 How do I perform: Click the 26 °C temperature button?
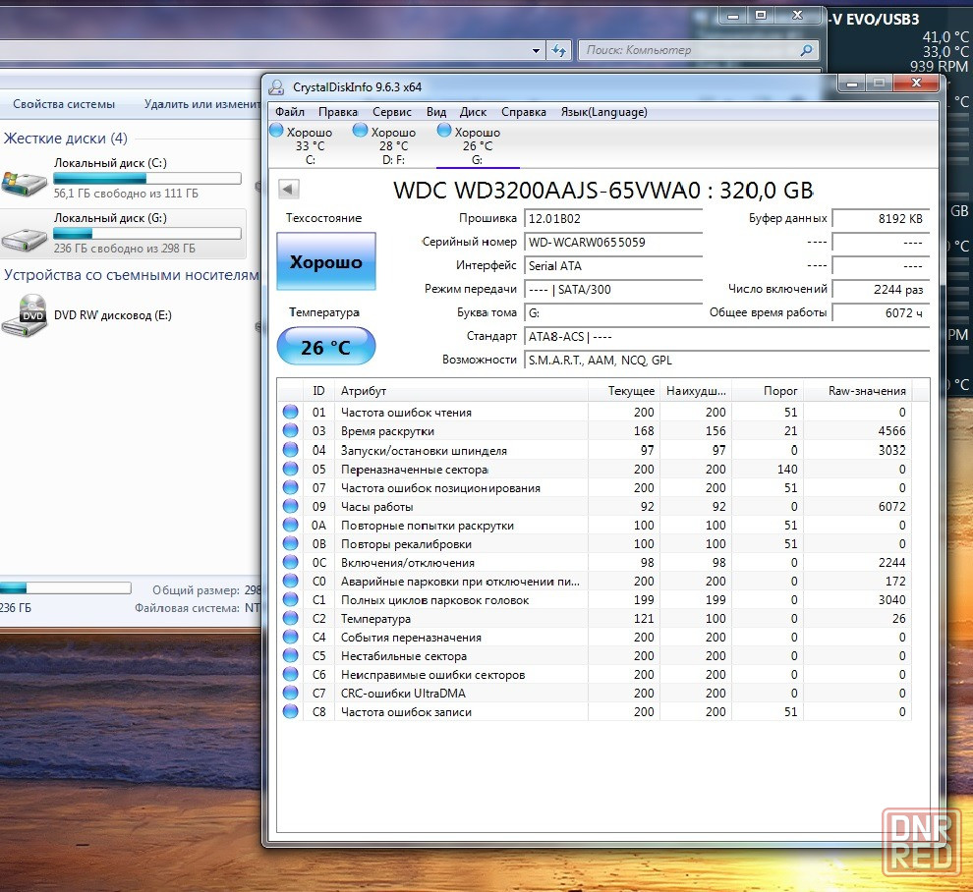[x=325, y=348]
